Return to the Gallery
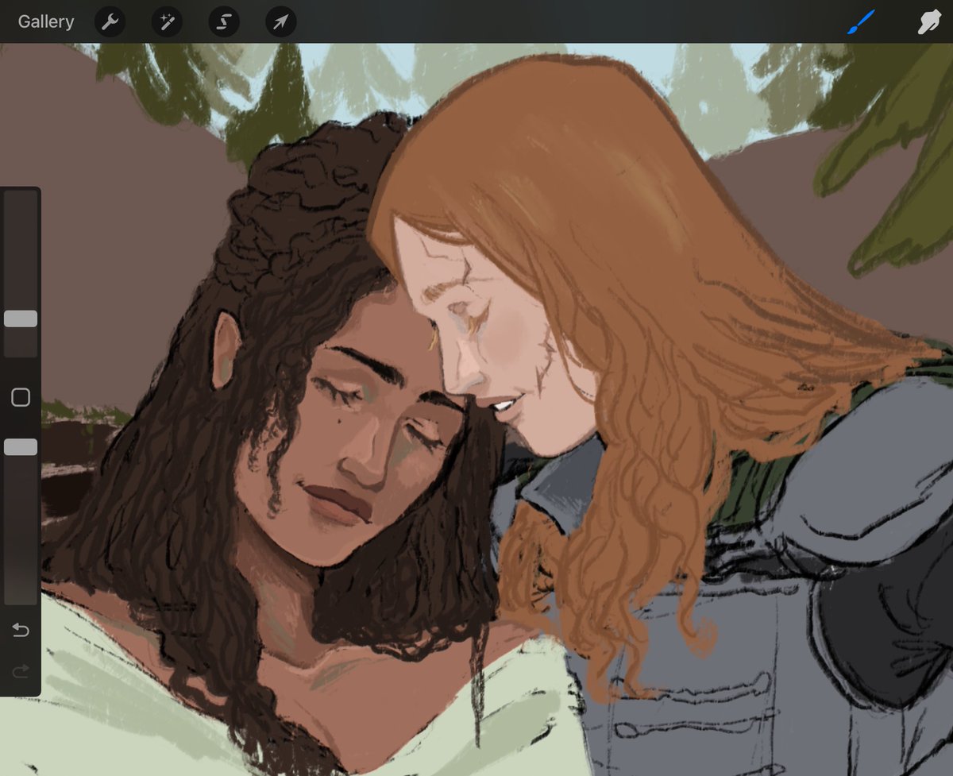The width and height of the screenshot is (953, 776). click(46, 21)
